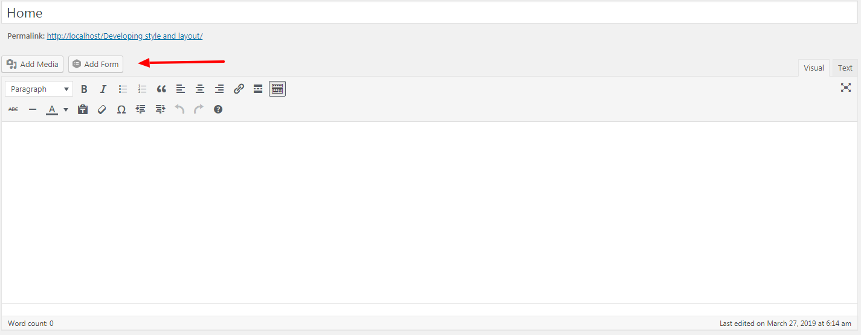The image size is (861, 335).
Task: Toggle strikethrough formatting
Action: 13,109
